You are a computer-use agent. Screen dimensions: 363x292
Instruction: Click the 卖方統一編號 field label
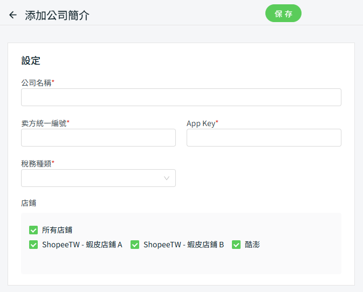coord(44,123)
